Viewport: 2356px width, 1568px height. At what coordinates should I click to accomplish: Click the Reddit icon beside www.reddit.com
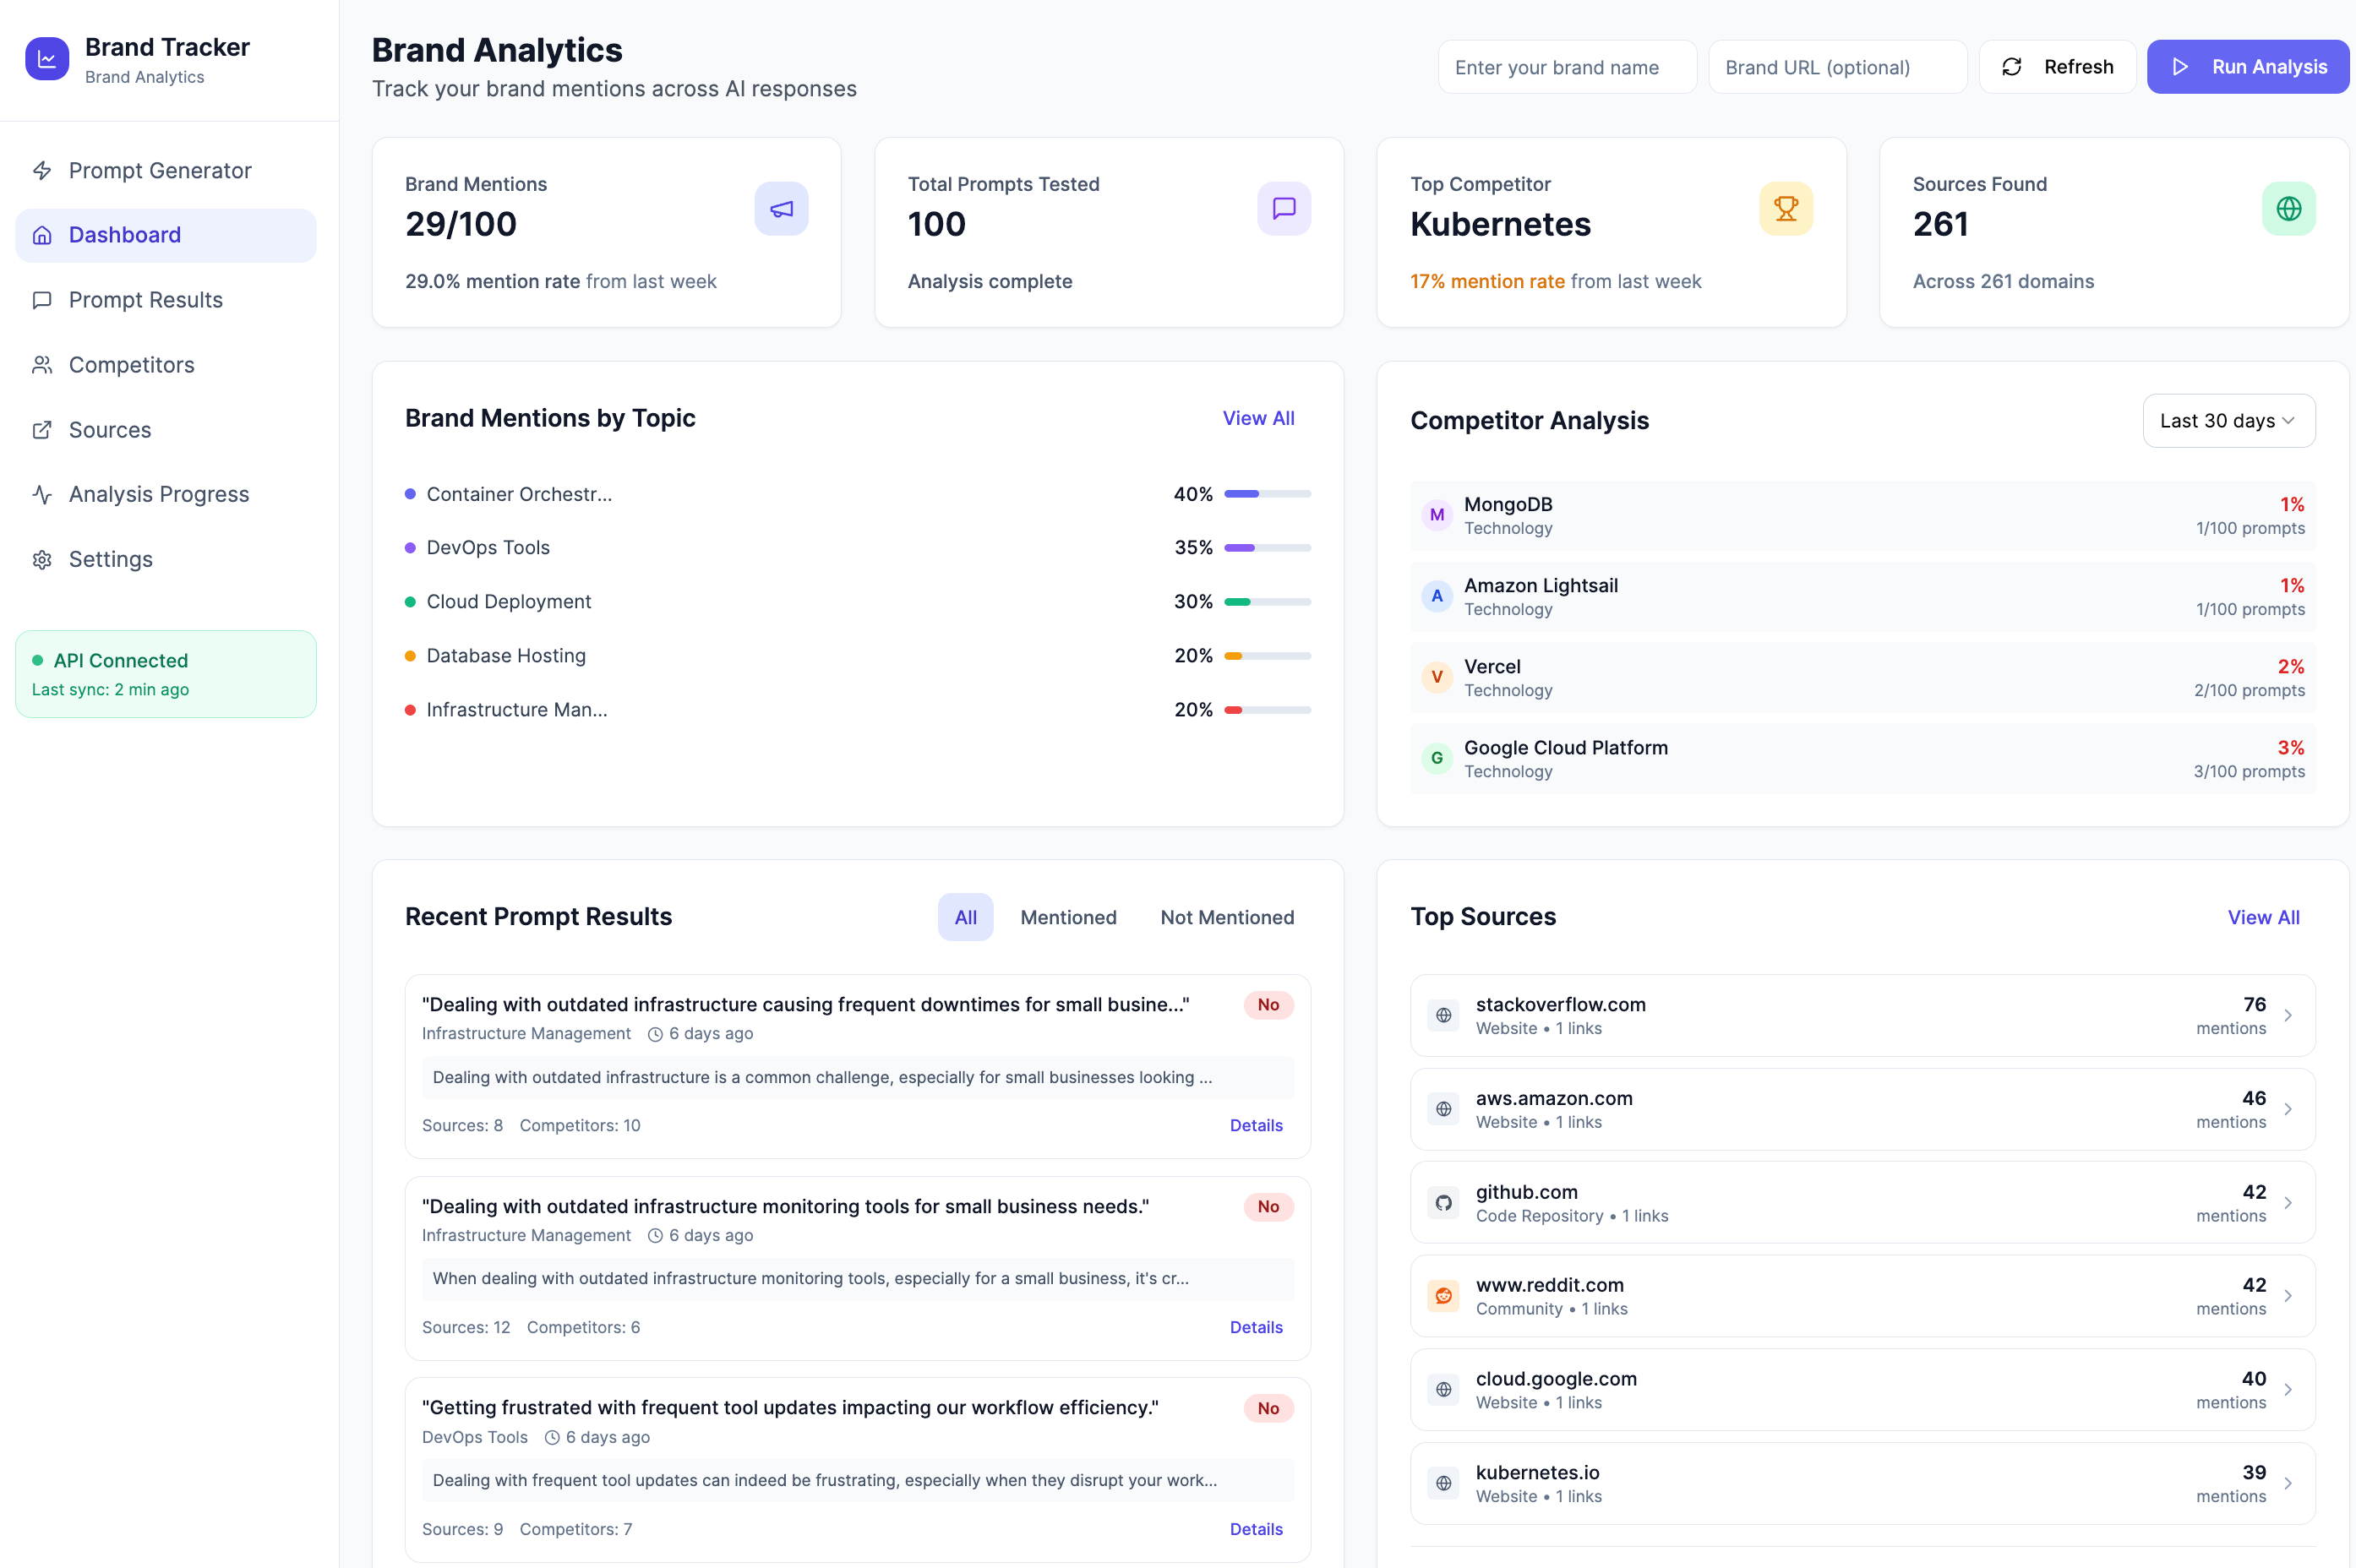pyautogui.click(x=1443, y=1296)
